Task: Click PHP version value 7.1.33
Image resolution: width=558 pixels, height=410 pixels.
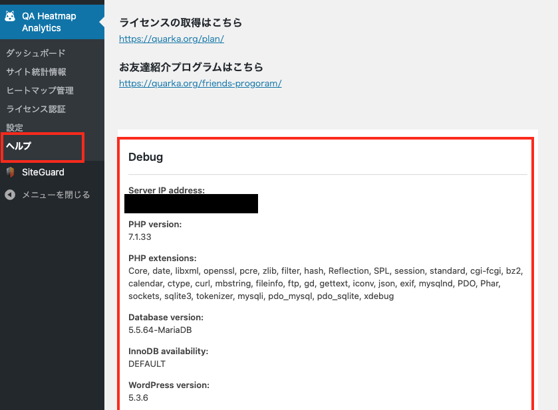Action: tap(140, 237)
